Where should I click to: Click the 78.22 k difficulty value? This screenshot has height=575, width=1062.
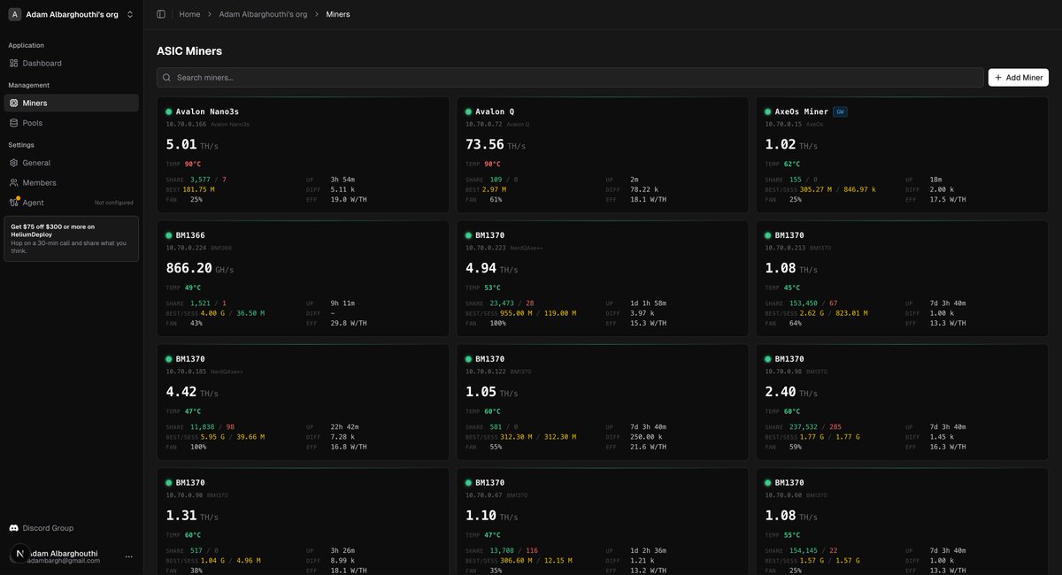click(x=643, y=189)
